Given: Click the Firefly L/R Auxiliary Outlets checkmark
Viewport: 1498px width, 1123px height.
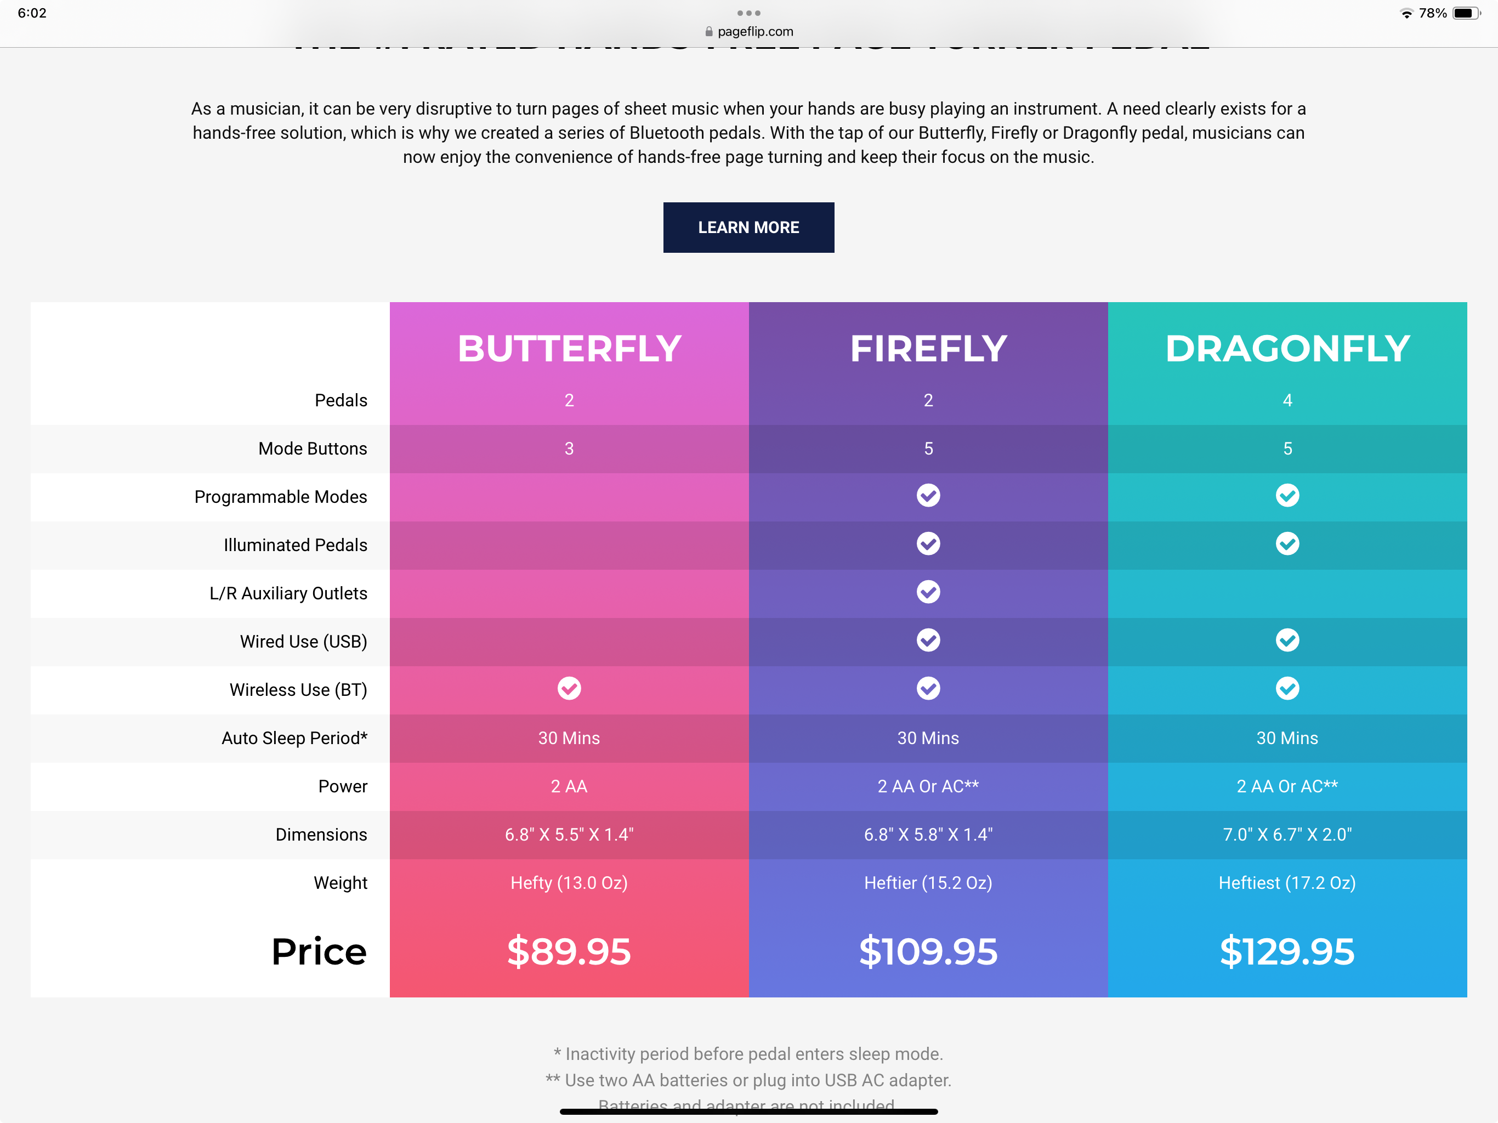Looking at the screenshot, I should [928, 592].
